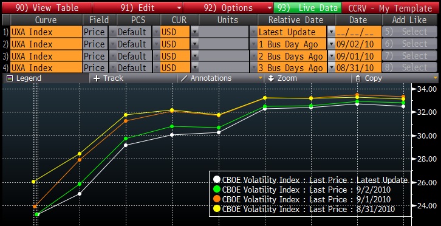The height and width of the screenshot is (226, 441).
Task: Click the Relative Date column header
Action: coord(296,20)
